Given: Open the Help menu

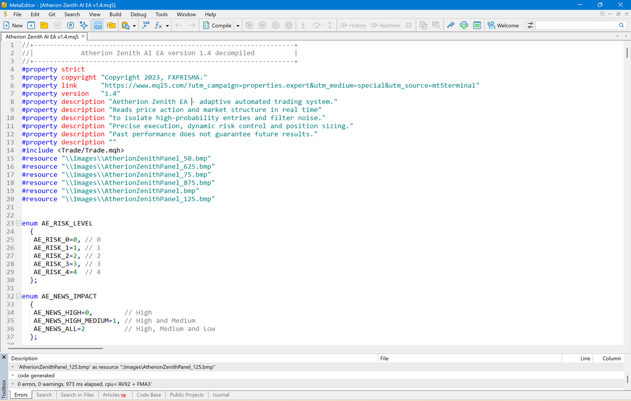Looking at the screenshot, I should (210, 14).
